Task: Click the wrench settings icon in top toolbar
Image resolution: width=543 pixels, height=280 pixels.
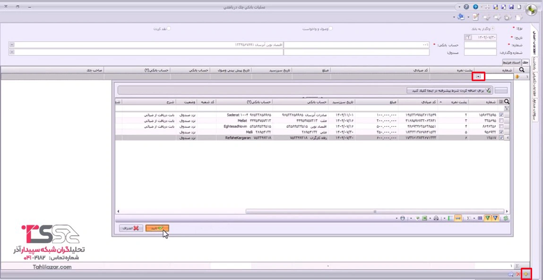Action: pos(466,7)
